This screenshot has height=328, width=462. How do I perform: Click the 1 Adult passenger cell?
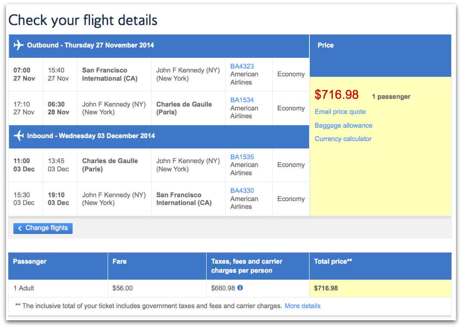click(58, 288)
